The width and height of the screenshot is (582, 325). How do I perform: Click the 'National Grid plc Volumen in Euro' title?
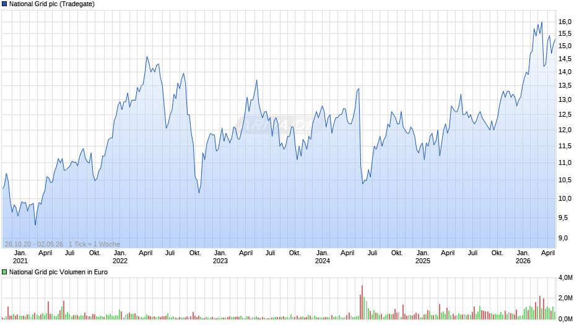coord(58,272)
